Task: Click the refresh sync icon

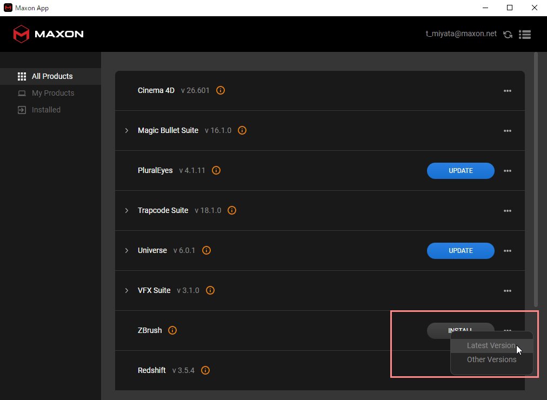Action: click(508, 34)
